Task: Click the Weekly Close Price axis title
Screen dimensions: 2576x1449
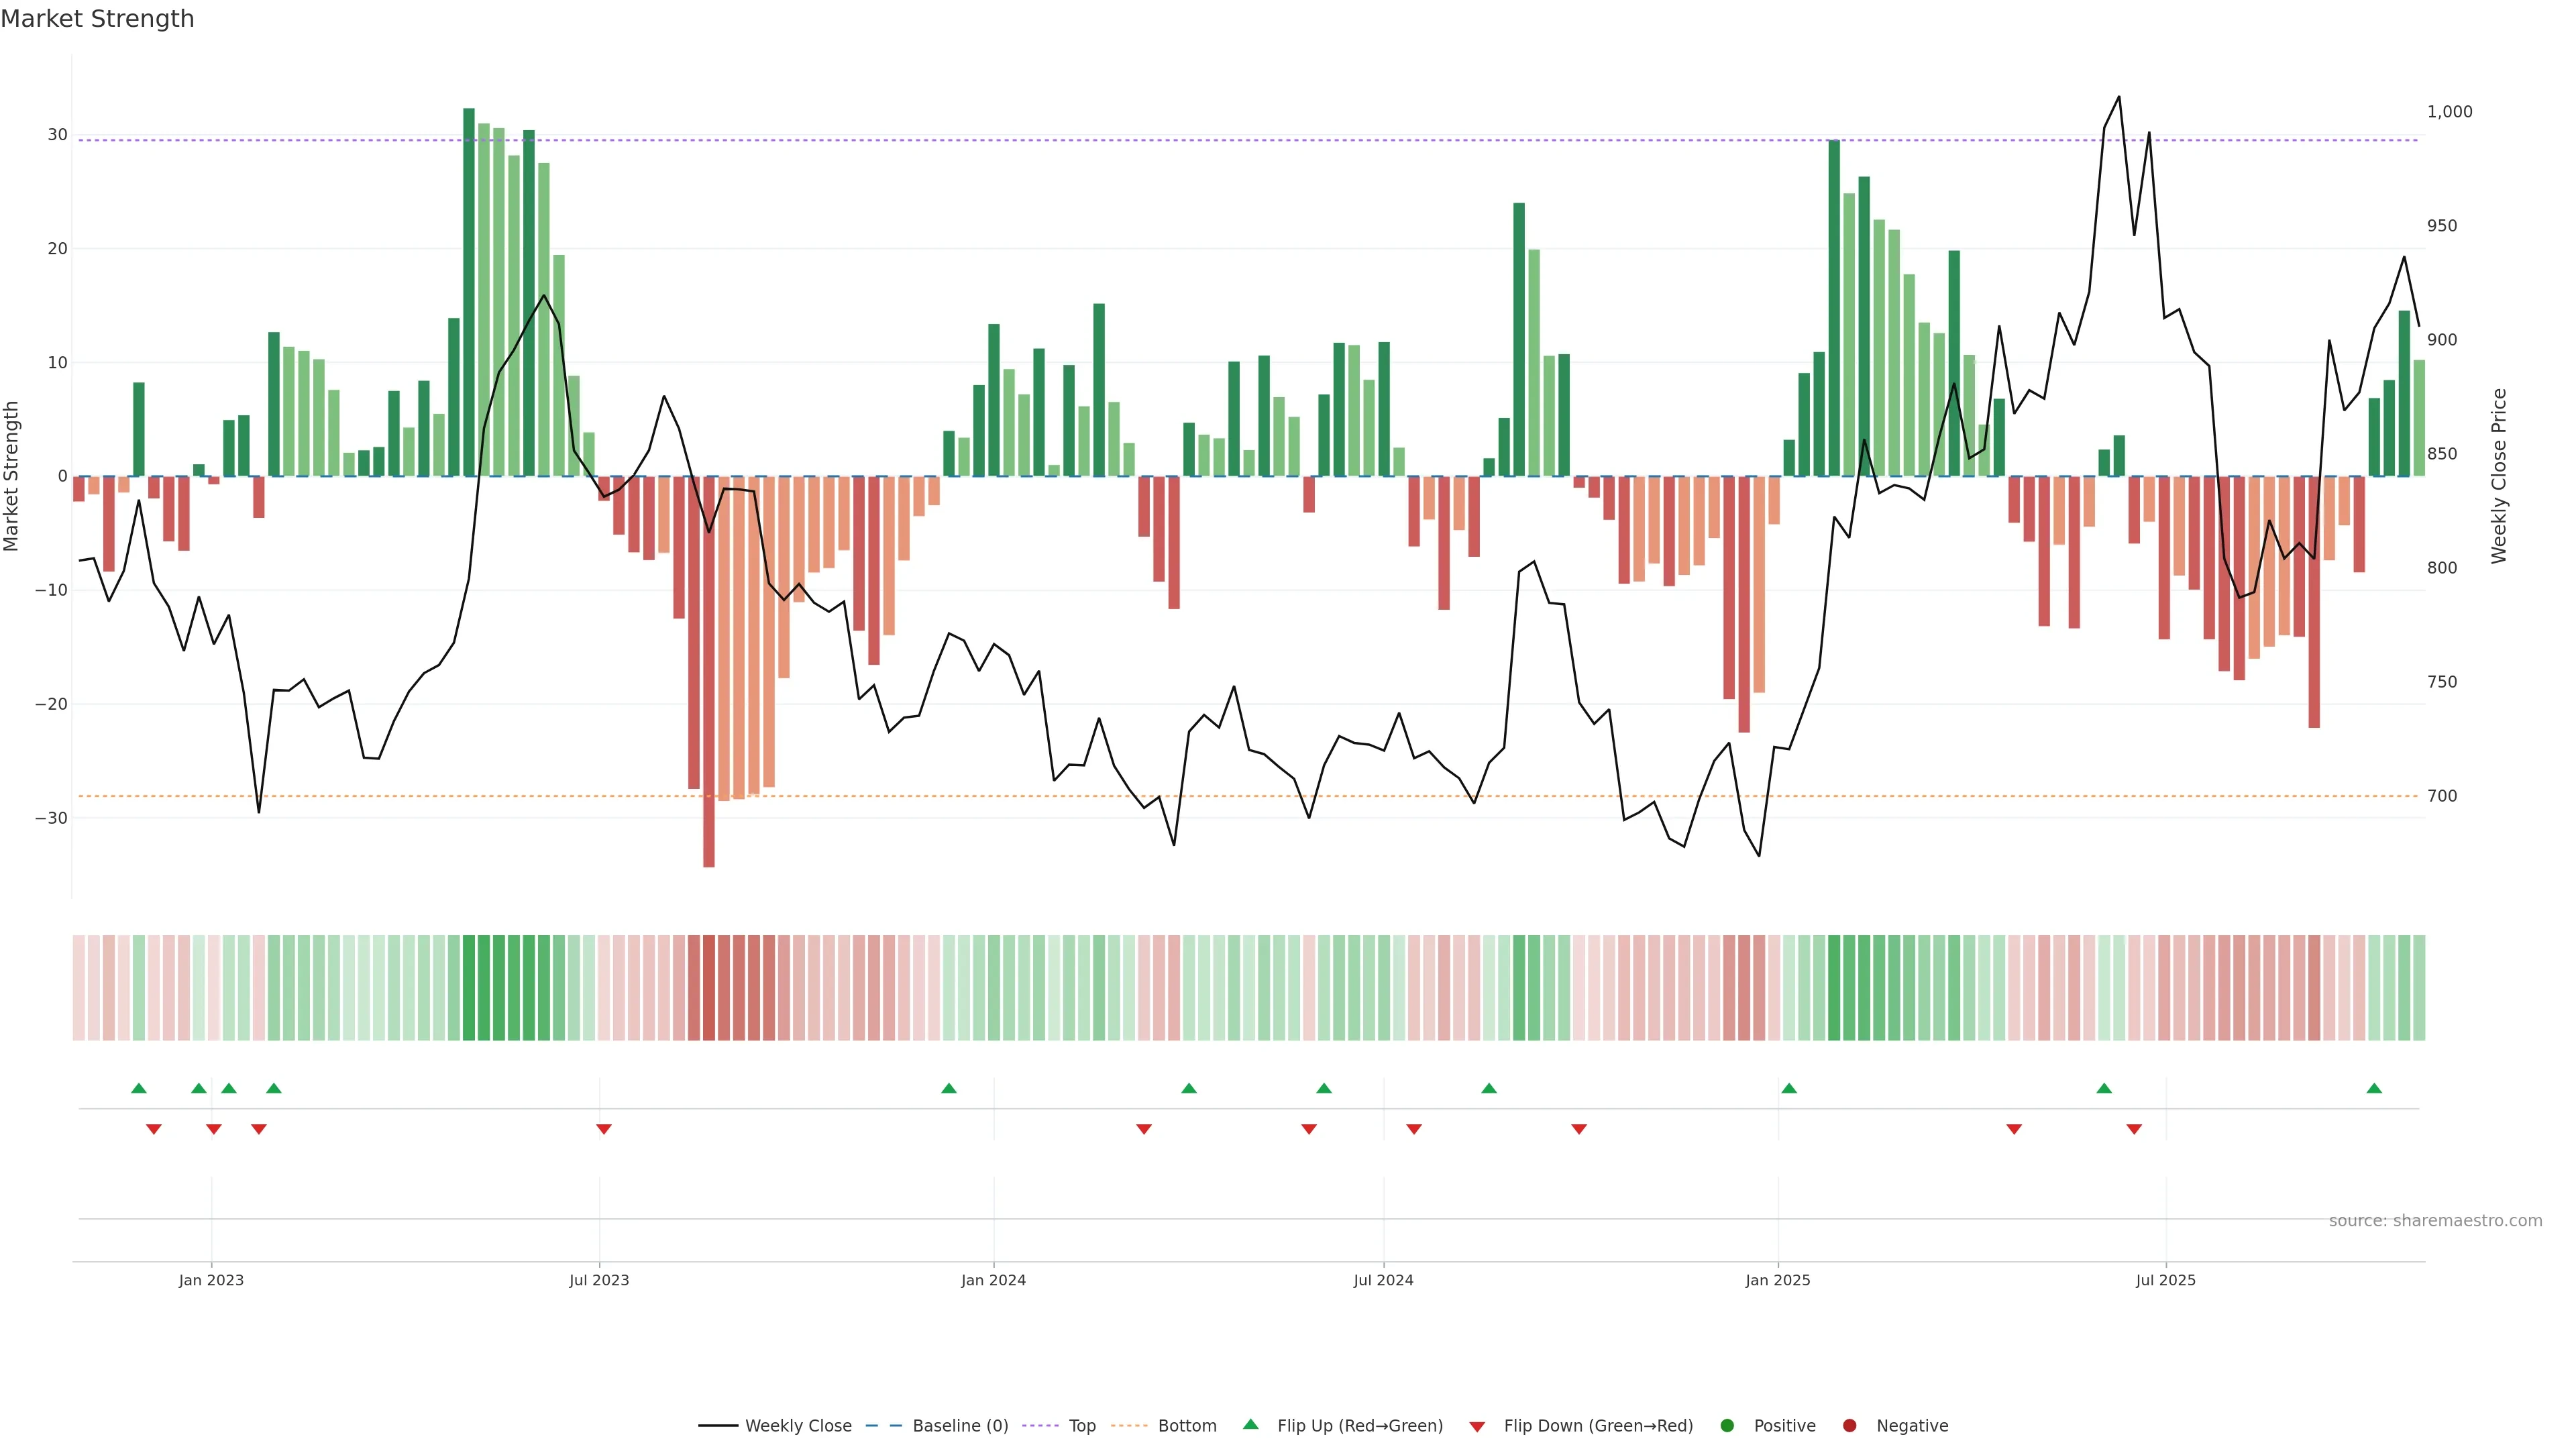Action: click(x=2499, y=476)
